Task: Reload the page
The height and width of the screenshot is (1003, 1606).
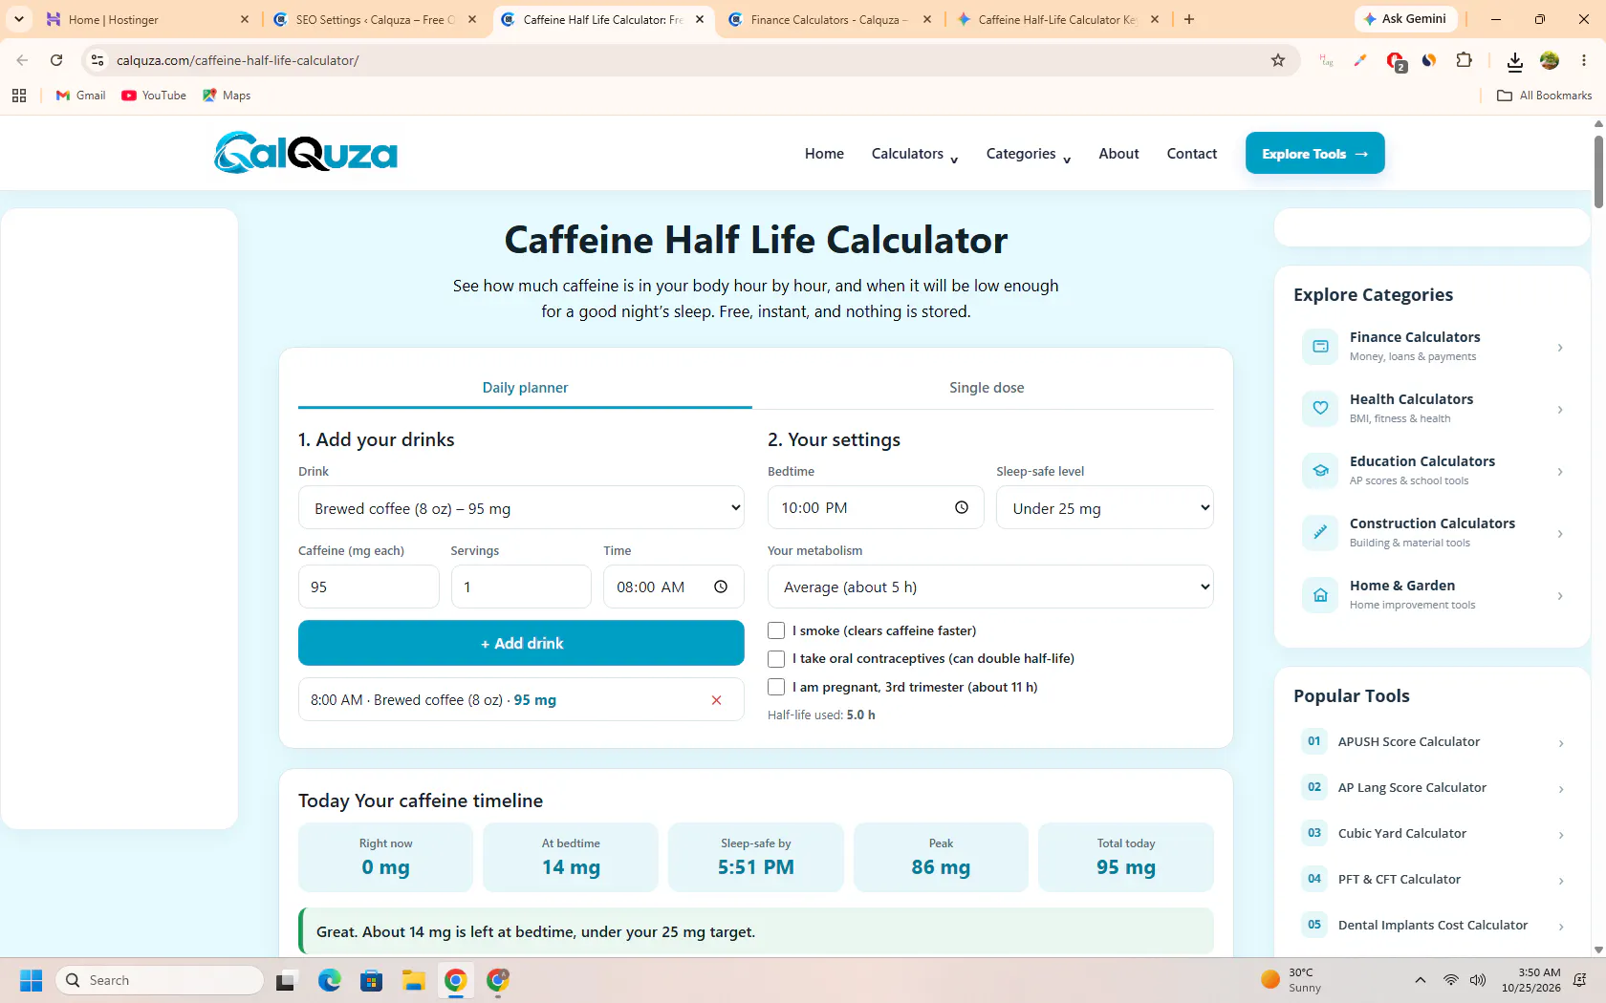Action: 56,60
